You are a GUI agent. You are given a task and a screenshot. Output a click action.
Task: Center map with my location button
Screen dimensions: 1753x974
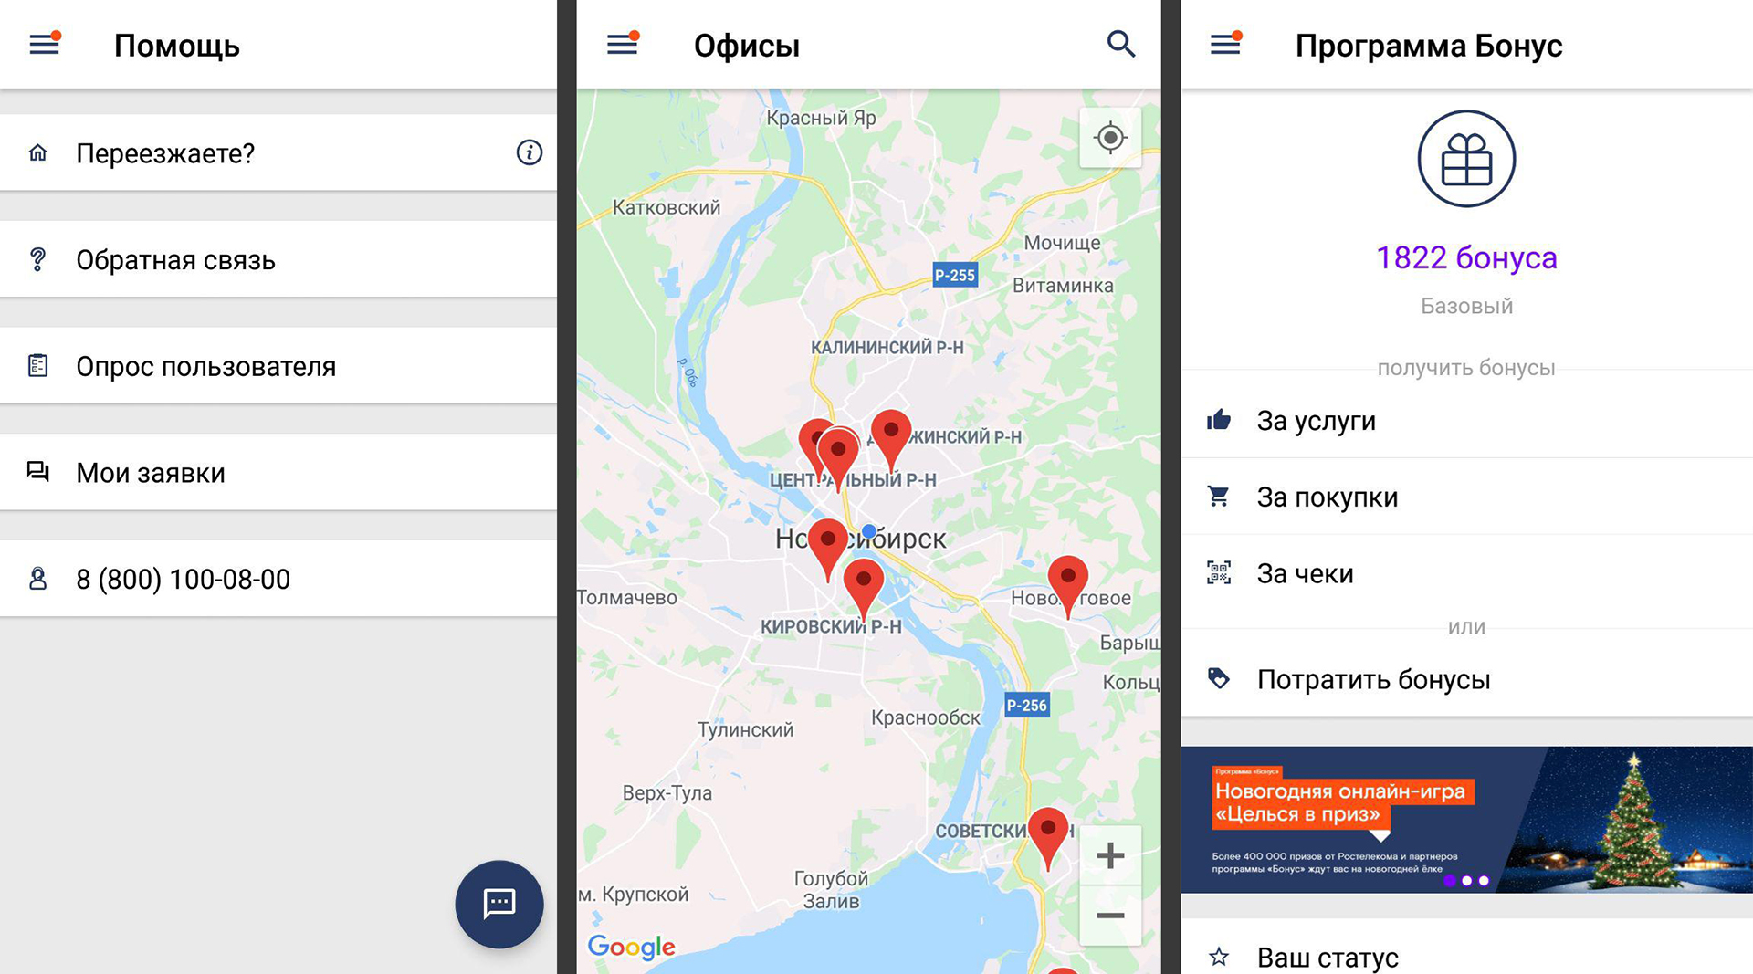click(1109, 138)
